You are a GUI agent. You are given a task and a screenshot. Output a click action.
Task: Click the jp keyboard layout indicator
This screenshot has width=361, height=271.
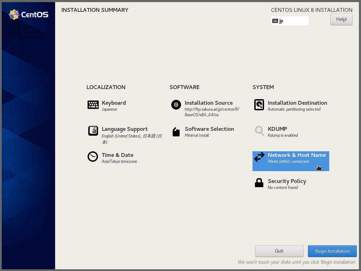(289, 21)
